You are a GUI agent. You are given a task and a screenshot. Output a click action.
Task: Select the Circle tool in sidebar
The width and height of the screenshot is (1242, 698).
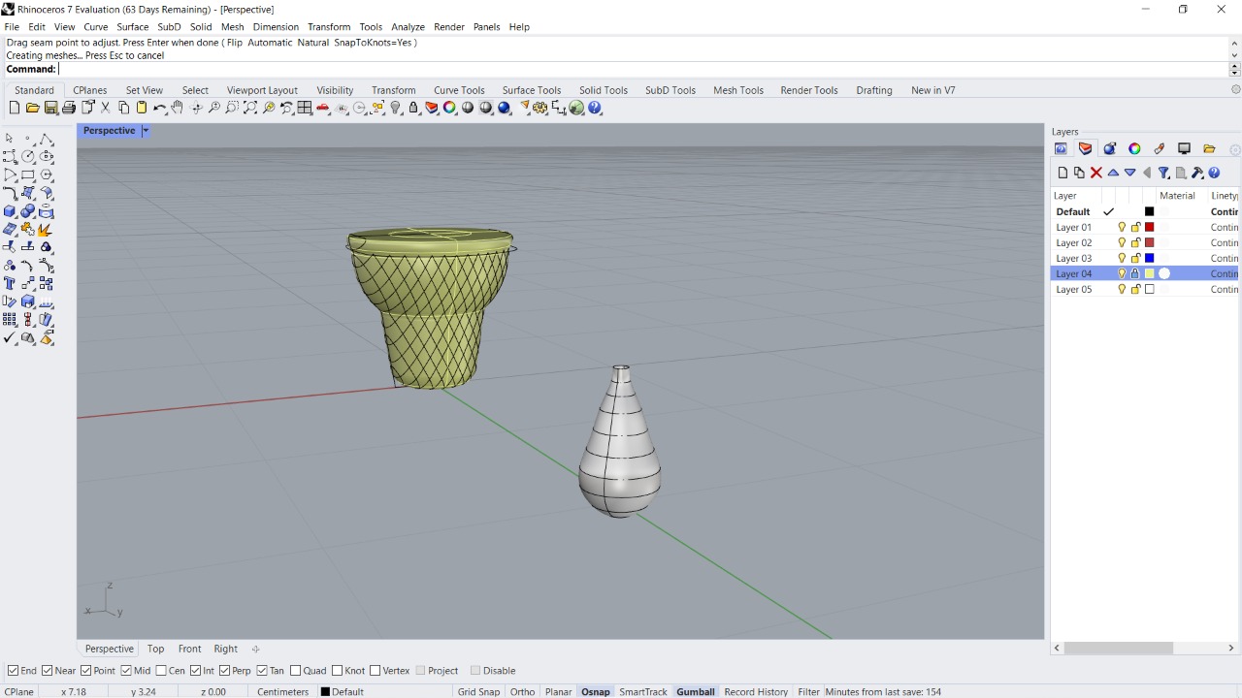[x=28, y=156]
